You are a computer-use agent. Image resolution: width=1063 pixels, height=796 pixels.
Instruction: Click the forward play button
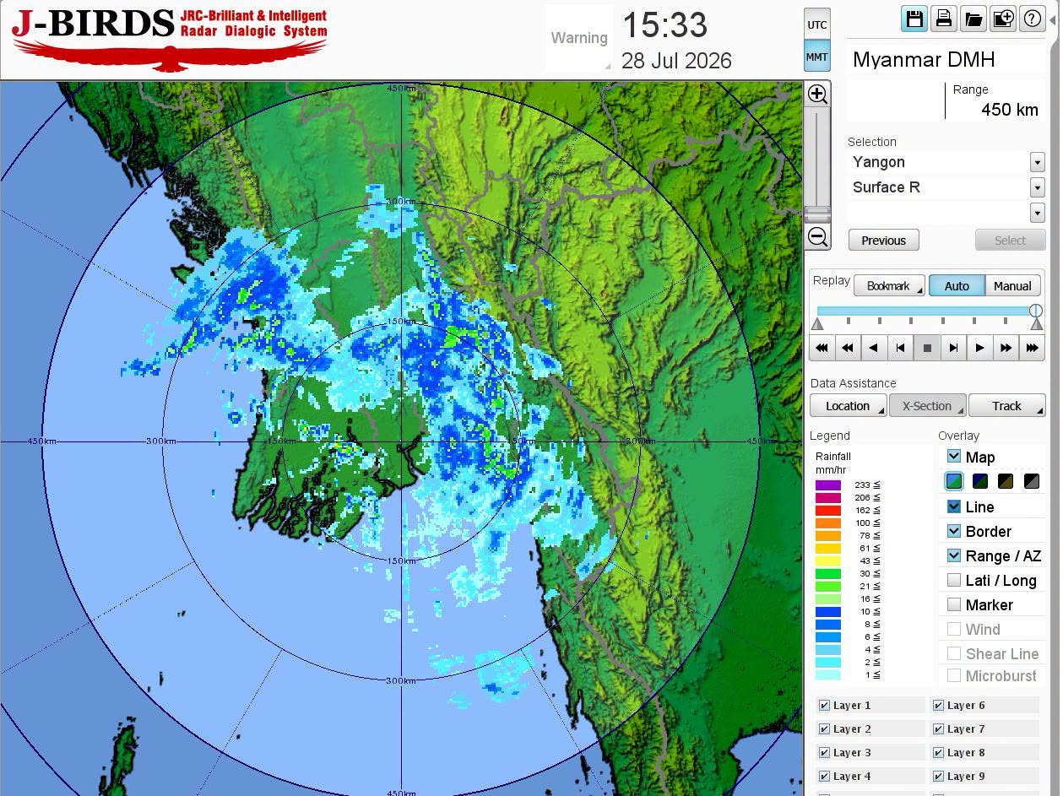pyautogui.click(x=979, y=348)
